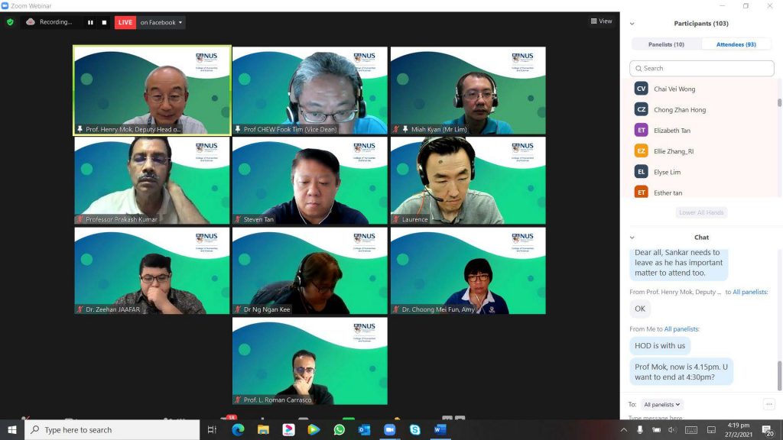This screenshot has width=783, height=440.
Task: Open chat more options ellipsis button
Action: coord(768,404)
